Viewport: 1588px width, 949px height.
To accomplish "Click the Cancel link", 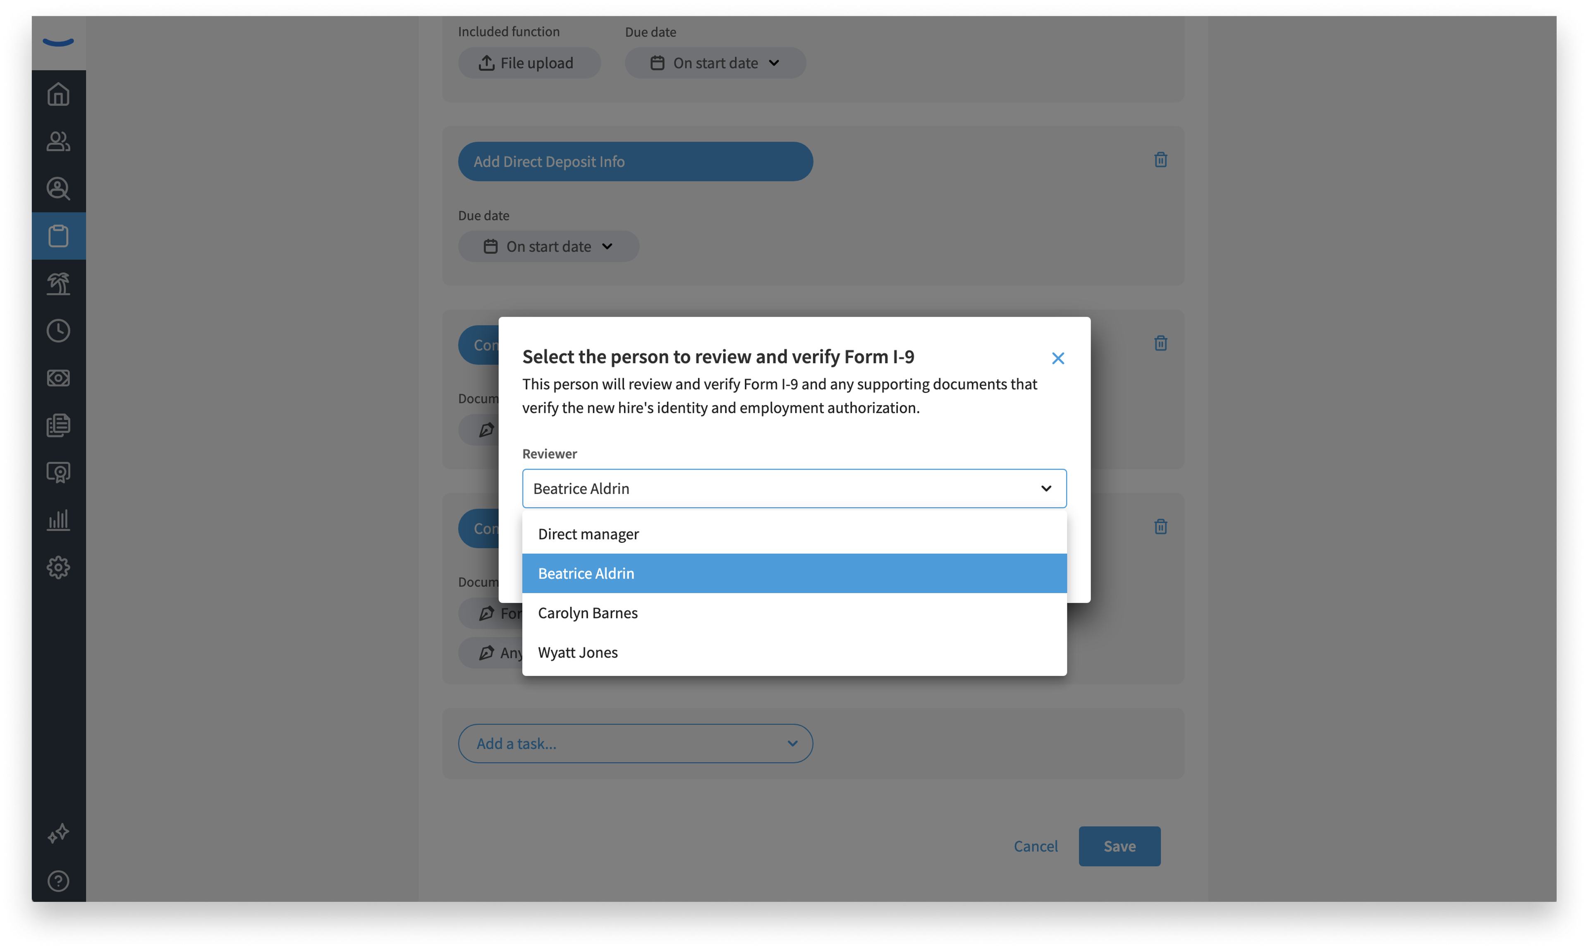I will click(1035, 846).
